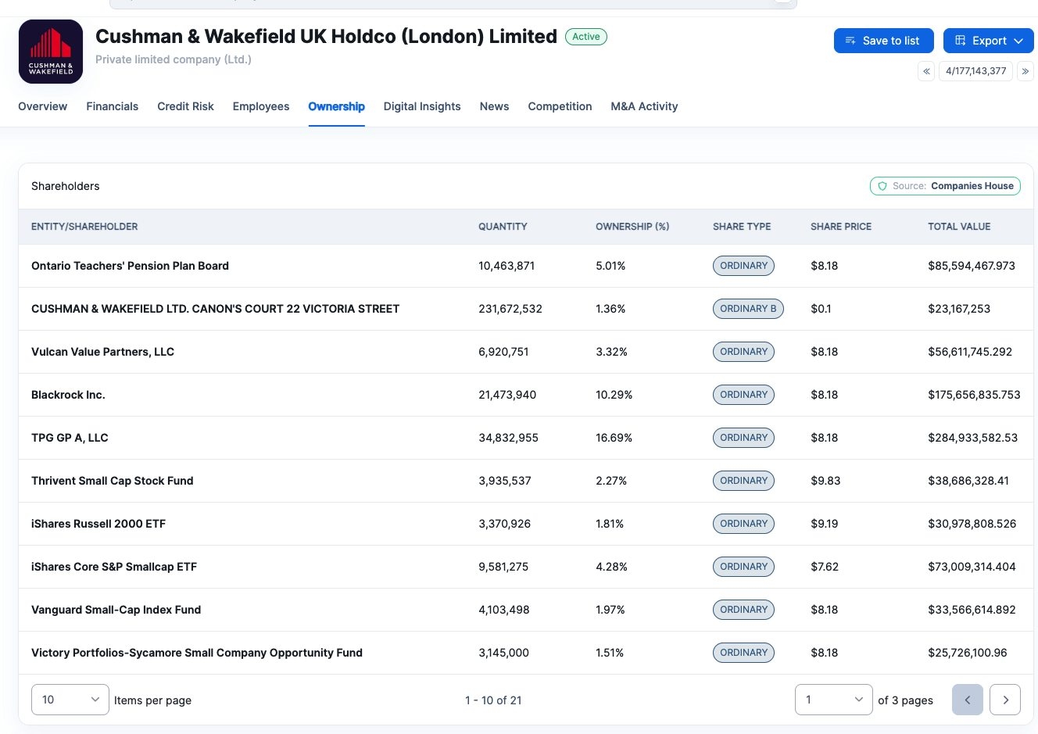Click total value $175,656,835.753
Screen dimensions: 1038x734
coord(974,395)
